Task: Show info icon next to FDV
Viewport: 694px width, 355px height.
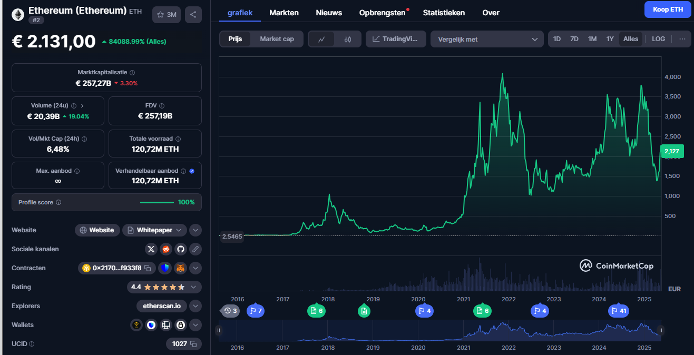Action: (162, 106)
